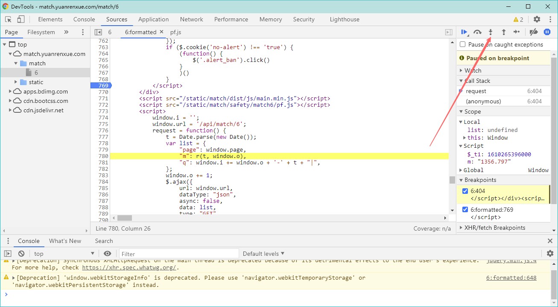Select the inspect element picker icon
Viewport: 558px width, 307px height.
[x=8, y=19]
